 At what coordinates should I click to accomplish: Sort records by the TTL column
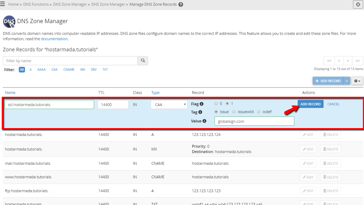point(101,93)
